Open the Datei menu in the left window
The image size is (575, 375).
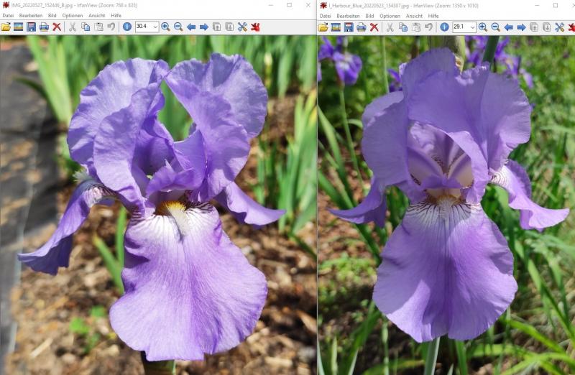pyautogui.click(x=8, y=15)
